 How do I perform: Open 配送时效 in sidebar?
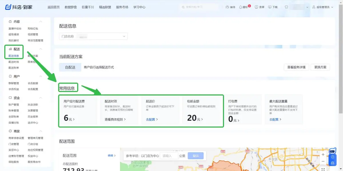point(14,62)
